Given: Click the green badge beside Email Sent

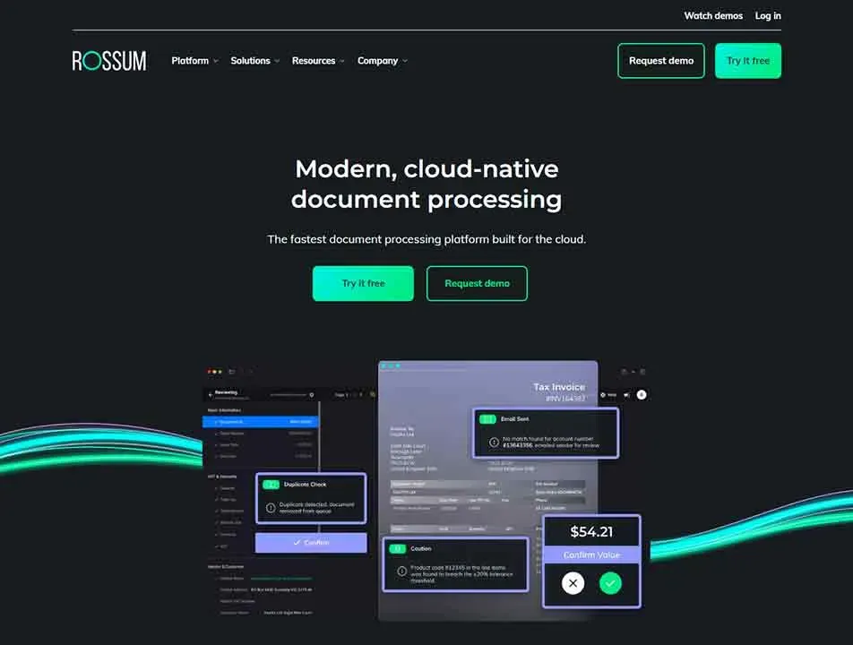Looking at the screenshot, I should click(487, 419).
